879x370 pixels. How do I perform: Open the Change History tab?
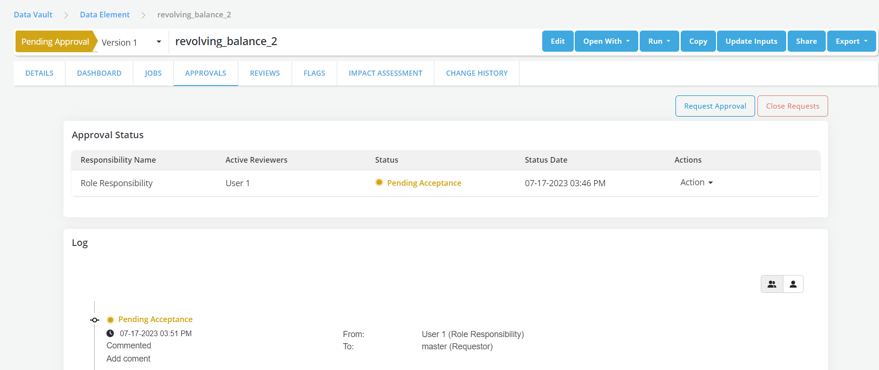point(476,73)
